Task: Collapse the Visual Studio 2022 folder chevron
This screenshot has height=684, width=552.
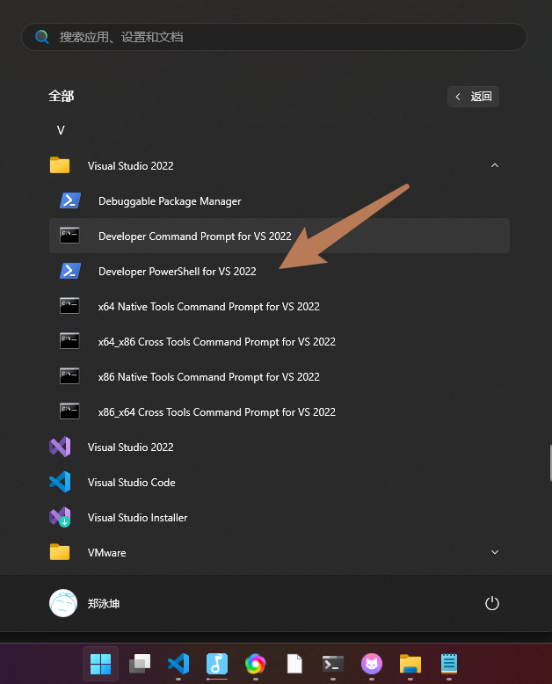Action: (x=495, y=165)
